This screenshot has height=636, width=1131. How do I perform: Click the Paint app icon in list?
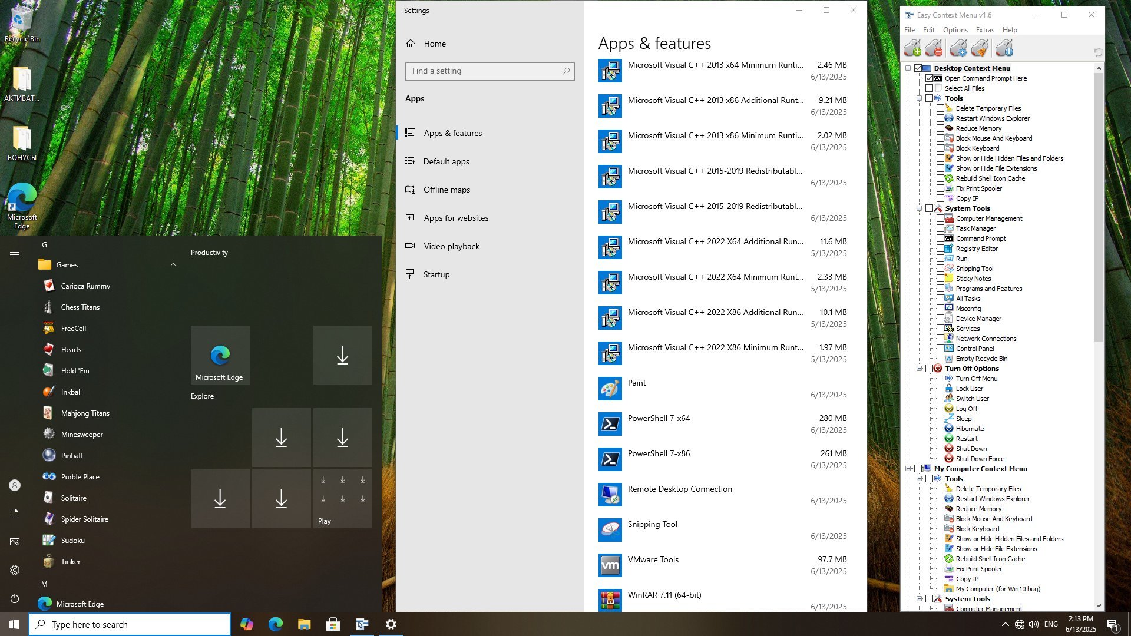tap(610, 389)
